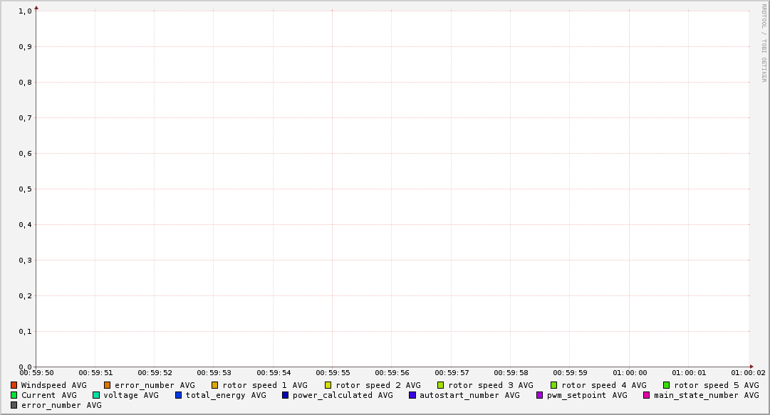770x415 pixels.
Task: Click the 00:59:55 time axis label
Action: click(x=333, y=372)
